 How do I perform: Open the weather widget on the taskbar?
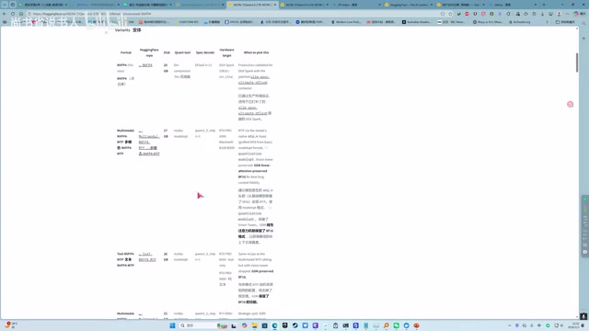(x=11, y=325)
